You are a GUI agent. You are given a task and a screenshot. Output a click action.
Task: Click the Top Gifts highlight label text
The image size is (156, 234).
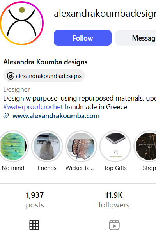[x=115, y=168]
